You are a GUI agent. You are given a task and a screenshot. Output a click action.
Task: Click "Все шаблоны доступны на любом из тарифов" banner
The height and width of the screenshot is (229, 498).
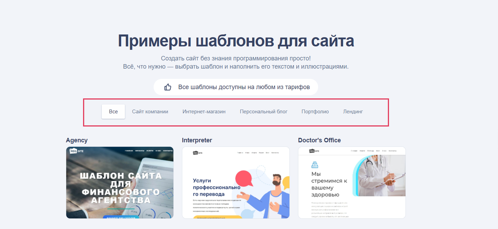235,87
